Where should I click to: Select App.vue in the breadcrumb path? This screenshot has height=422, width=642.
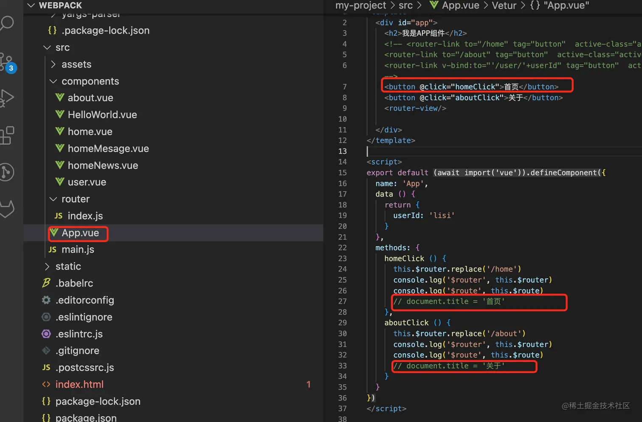tap(460, 5)
